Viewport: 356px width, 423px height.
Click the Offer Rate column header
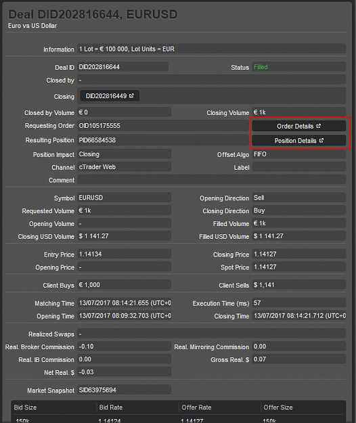coord(196,407)
